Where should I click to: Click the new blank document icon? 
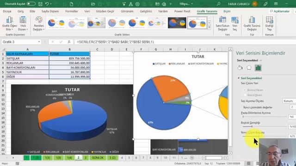tap(71, 4)
